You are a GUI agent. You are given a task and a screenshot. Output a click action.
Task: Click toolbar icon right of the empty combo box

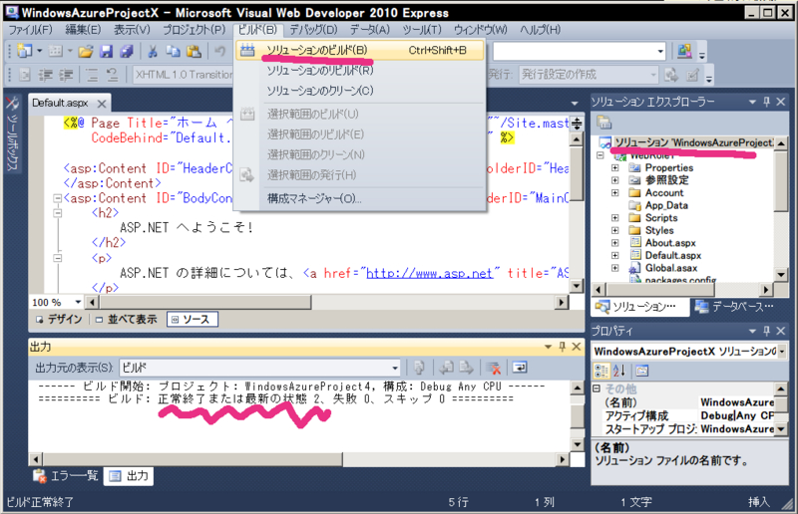click(x=684, y=51)
